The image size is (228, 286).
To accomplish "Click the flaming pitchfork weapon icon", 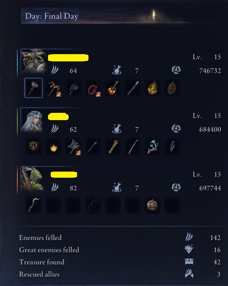I will [x=113, y=88].
